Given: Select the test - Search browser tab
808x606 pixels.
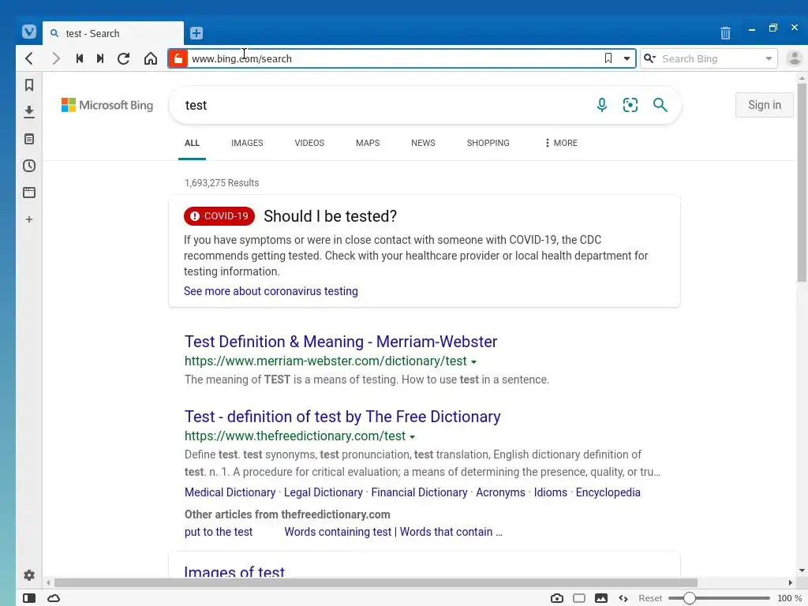Looking at the screenshot, I should 113,33.
